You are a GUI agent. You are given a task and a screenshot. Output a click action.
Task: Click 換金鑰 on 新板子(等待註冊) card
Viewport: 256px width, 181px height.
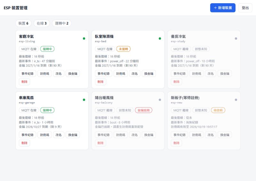225,135
